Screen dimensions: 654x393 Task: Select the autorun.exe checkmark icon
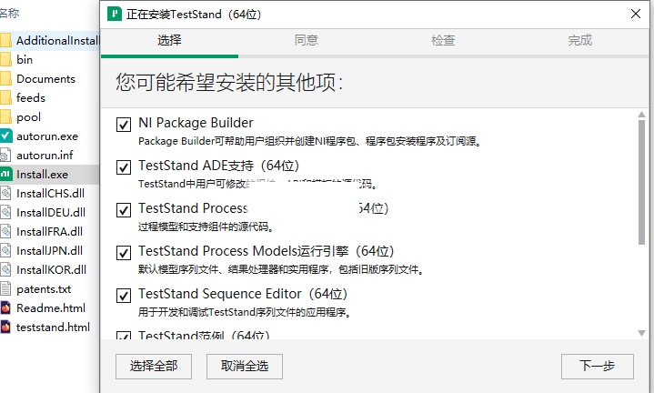[5, 136]
